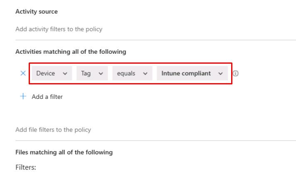Click 'Files matching all of the following' heading
The image size is (296, 175).
64,152
